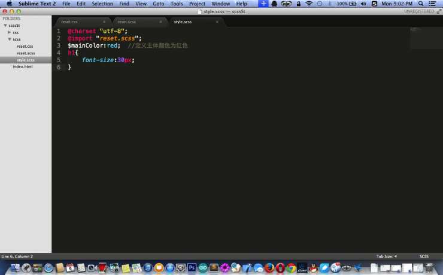The height and width of the screenshot is (275, 443).
Task: Launch Opera from the dock
Action: click(280, 267)
